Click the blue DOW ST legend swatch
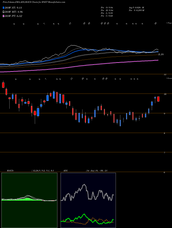 (x=3, y=8)
